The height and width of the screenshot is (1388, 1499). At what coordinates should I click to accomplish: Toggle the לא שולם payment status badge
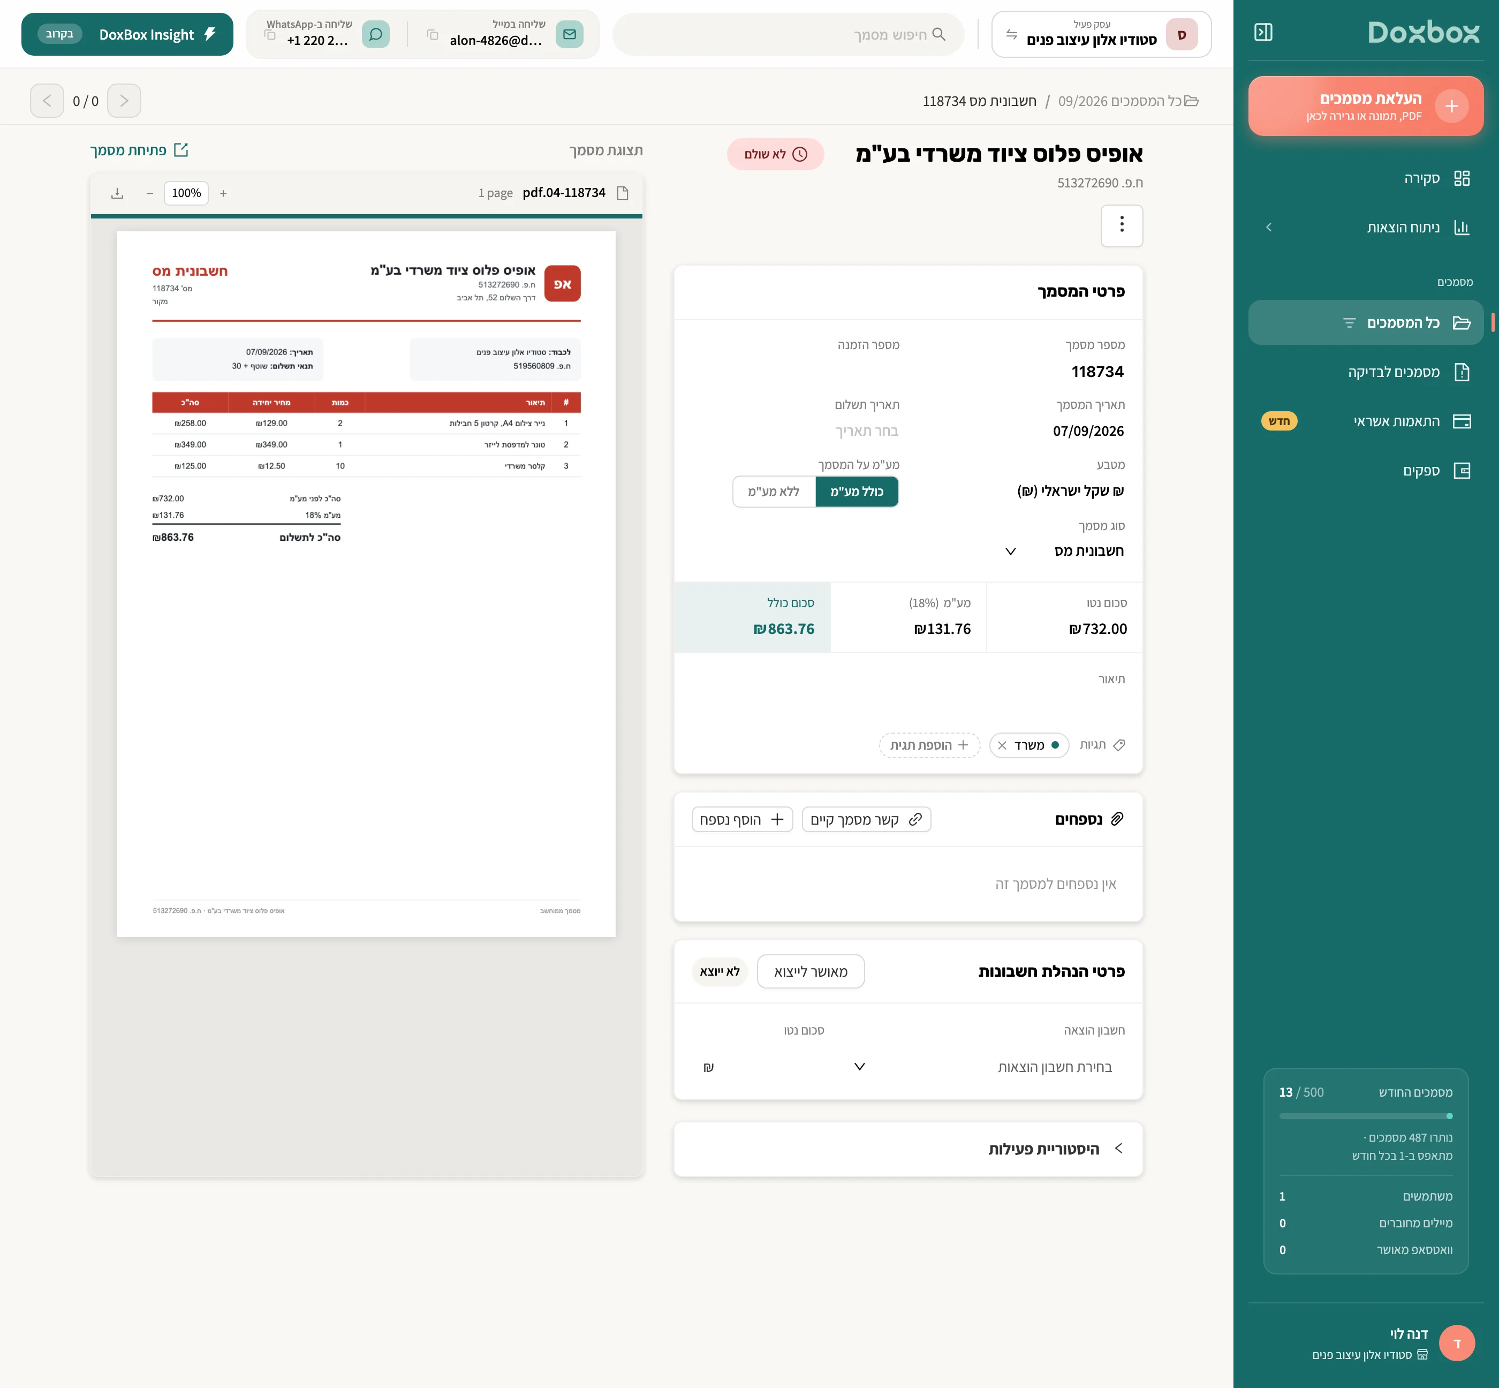pos(775,154)
